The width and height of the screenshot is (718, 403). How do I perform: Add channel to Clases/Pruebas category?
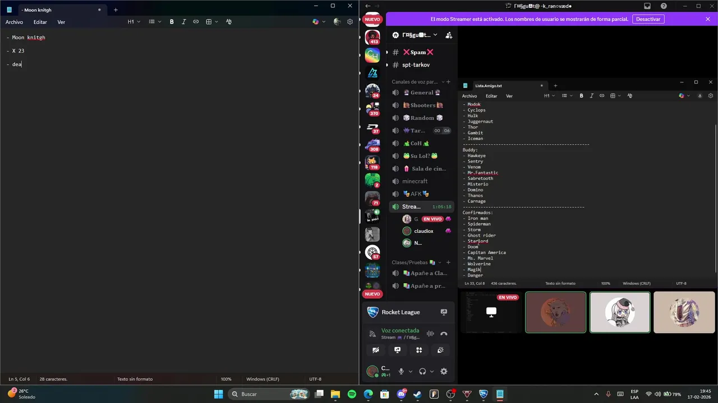point(448,263)
